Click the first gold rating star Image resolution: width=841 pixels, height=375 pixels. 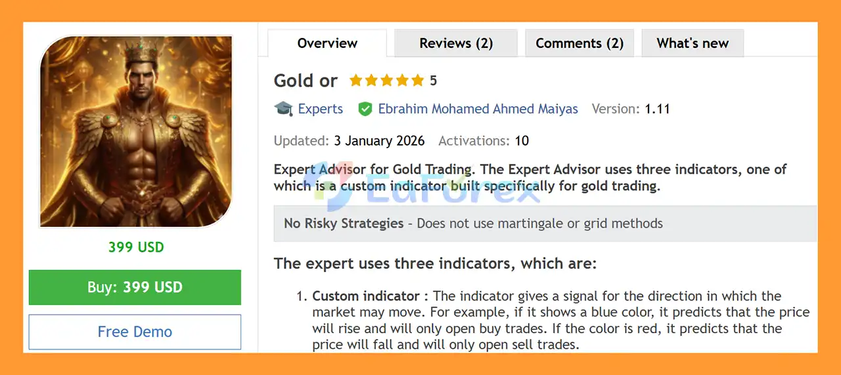(x=356, y=81)
